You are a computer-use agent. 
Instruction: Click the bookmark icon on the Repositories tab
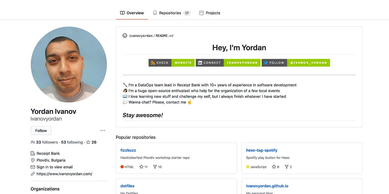[155, 13]
